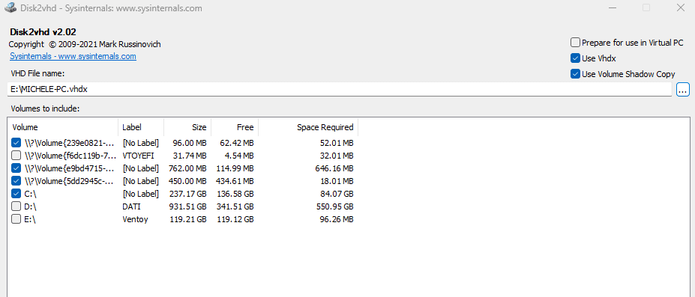
Task: Sort by the Free column header
Action: 235,127
